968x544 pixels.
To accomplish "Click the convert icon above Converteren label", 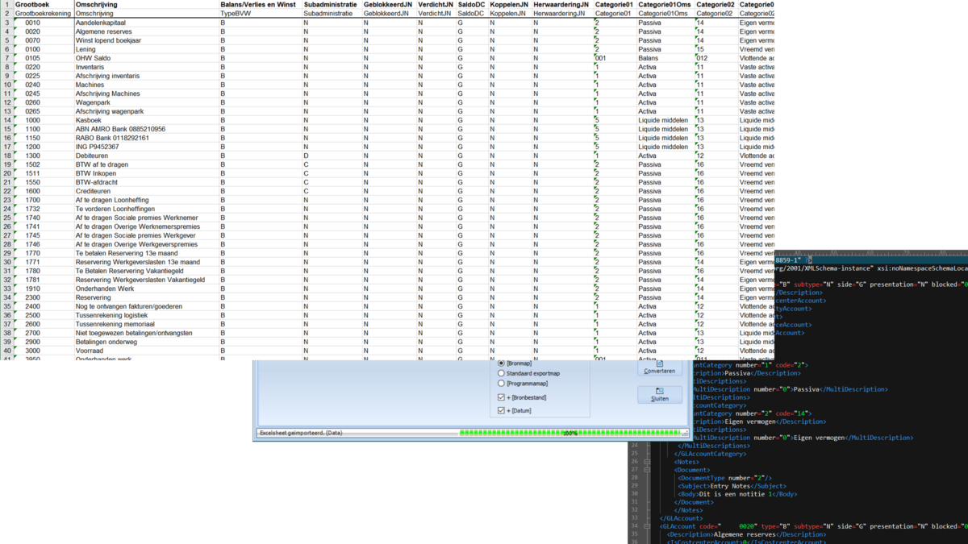I will coord(658,363).
